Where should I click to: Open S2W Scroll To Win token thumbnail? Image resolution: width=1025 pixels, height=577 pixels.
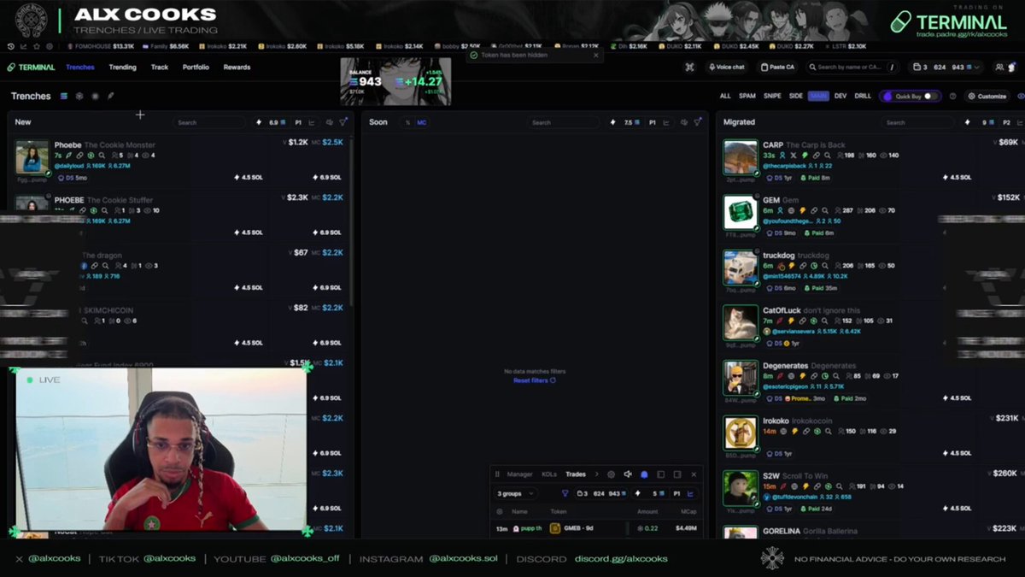click(741, 488)
